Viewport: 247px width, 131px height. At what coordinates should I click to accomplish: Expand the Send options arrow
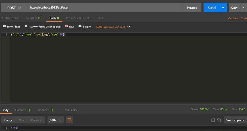click(x=223, y=7)
